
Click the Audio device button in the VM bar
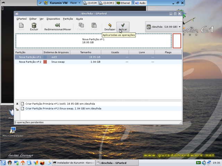[x=140, y=3]
